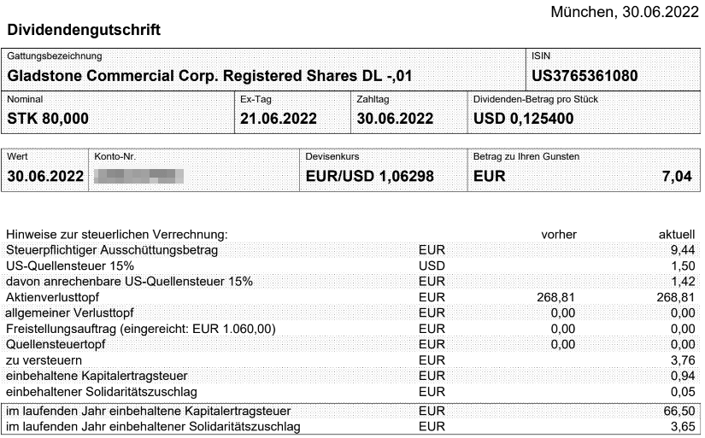Select the dividend amount USD 0,125400
Viewport: 705px width, 438px height.
(x=523, y=119)
